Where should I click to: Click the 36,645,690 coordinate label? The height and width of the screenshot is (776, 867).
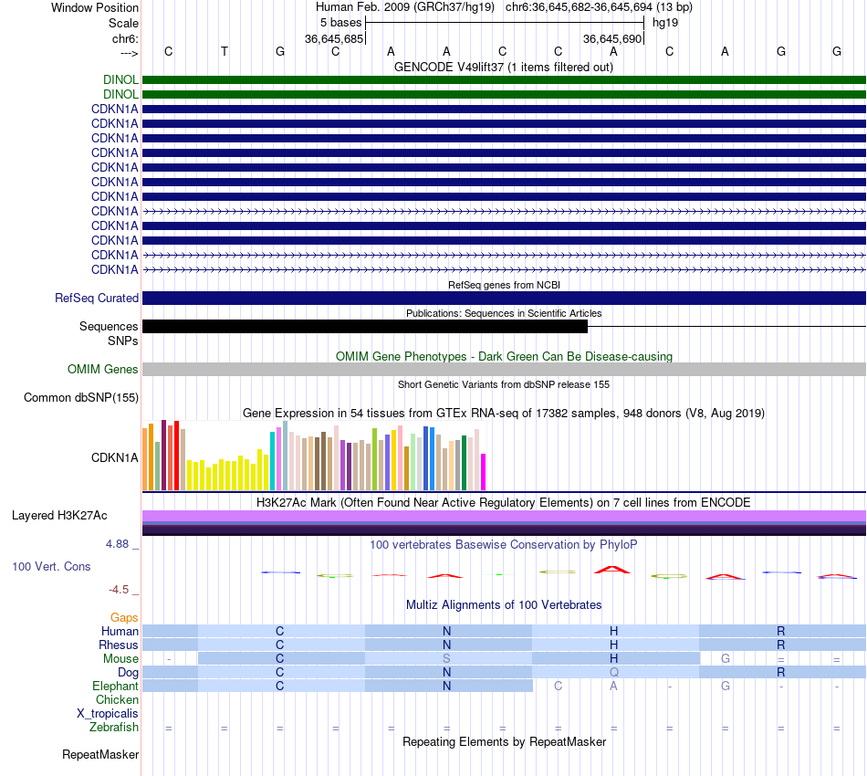[612, 38]
